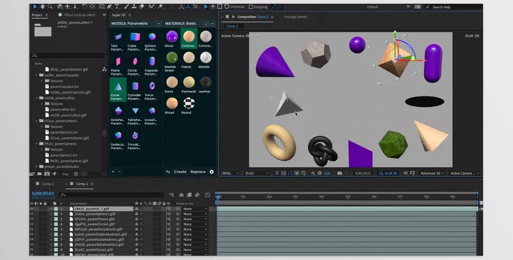Collapse MODELS: Parametric with minus button
This screenshot has width=513, height=260.
click(159, 23)
